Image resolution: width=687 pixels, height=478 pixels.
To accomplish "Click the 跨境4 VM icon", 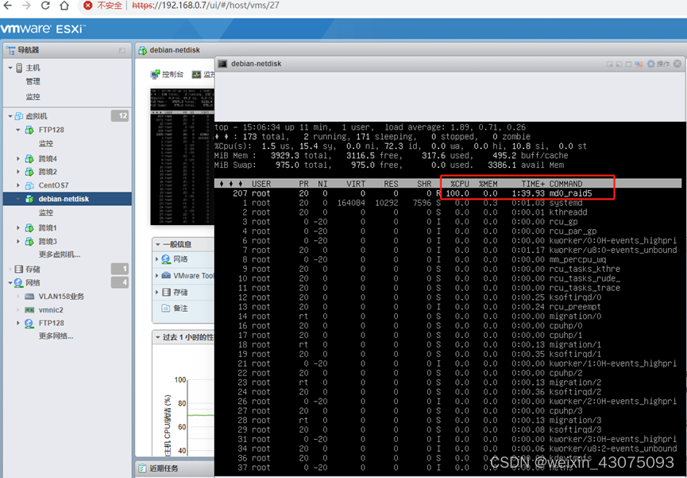I will coord(29,158).
